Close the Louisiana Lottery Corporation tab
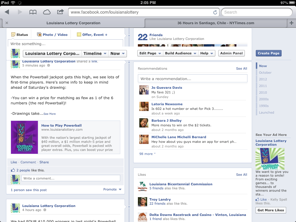The width and height of the screenshot is (296, 222). pos(7,23)
